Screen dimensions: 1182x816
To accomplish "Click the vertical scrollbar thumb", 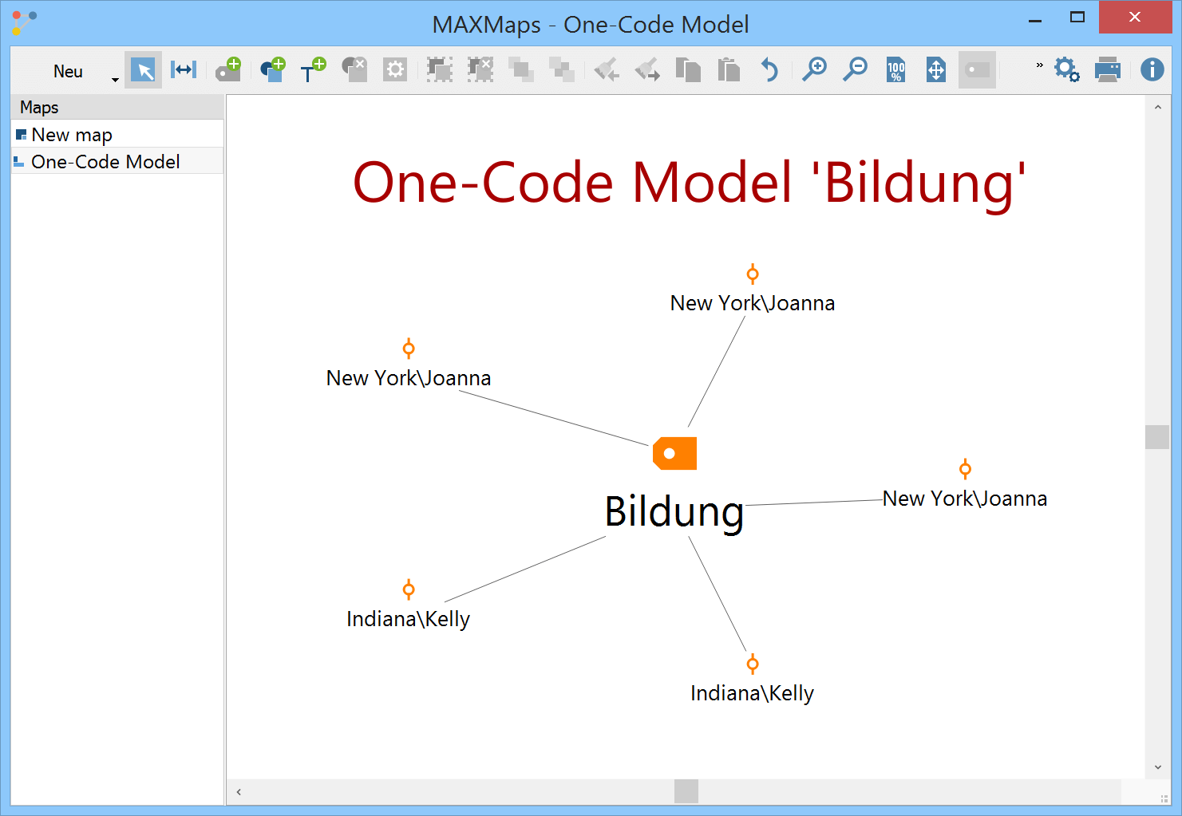I will click(x=1157, y=437).
